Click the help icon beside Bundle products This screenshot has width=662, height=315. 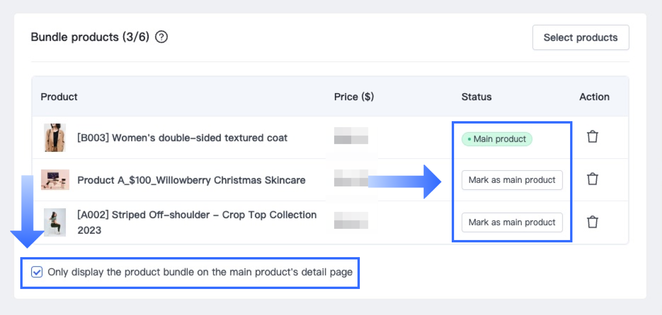click(x=161, y=37)
